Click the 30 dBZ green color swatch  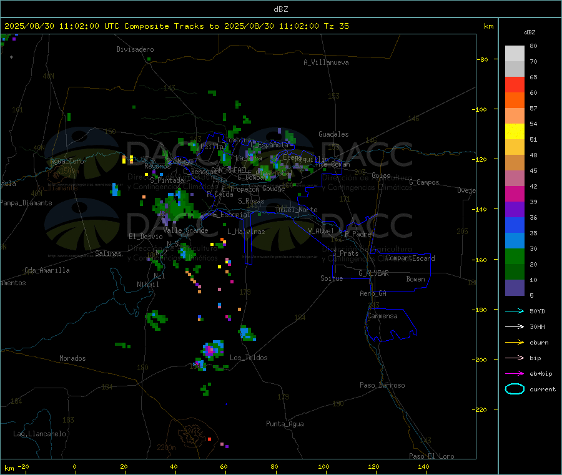click(x=515, y=256)
